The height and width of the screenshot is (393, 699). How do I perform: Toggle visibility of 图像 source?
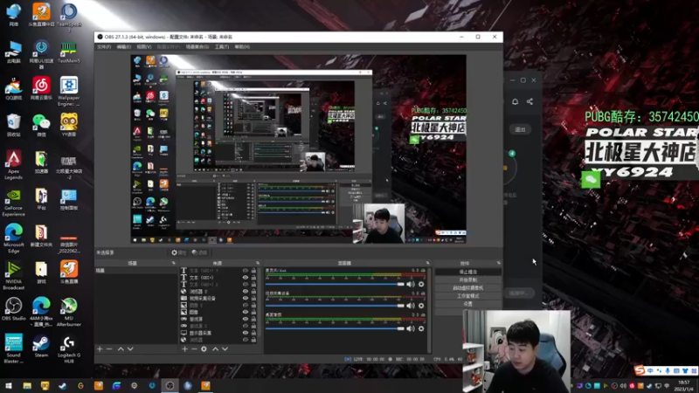(246, 312)
